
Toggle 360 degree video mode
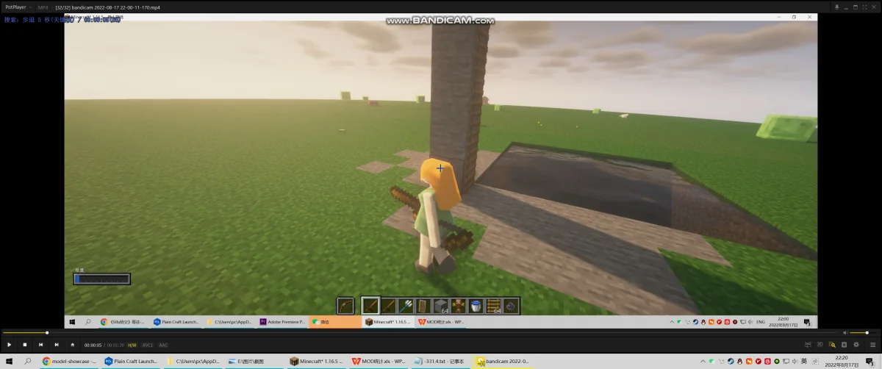[x=808, y=345]
